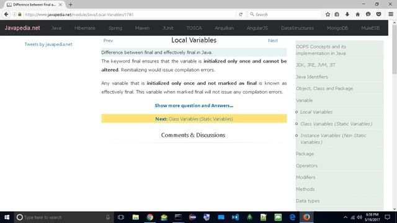Bookmark this page with the star icon

coord(328,14)
